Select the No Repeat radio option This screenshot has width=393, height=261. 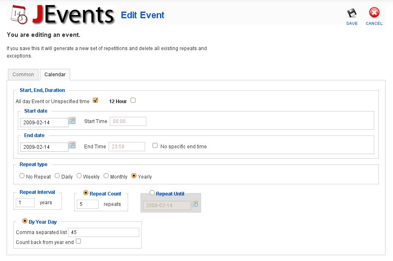(x=22, y=176)
